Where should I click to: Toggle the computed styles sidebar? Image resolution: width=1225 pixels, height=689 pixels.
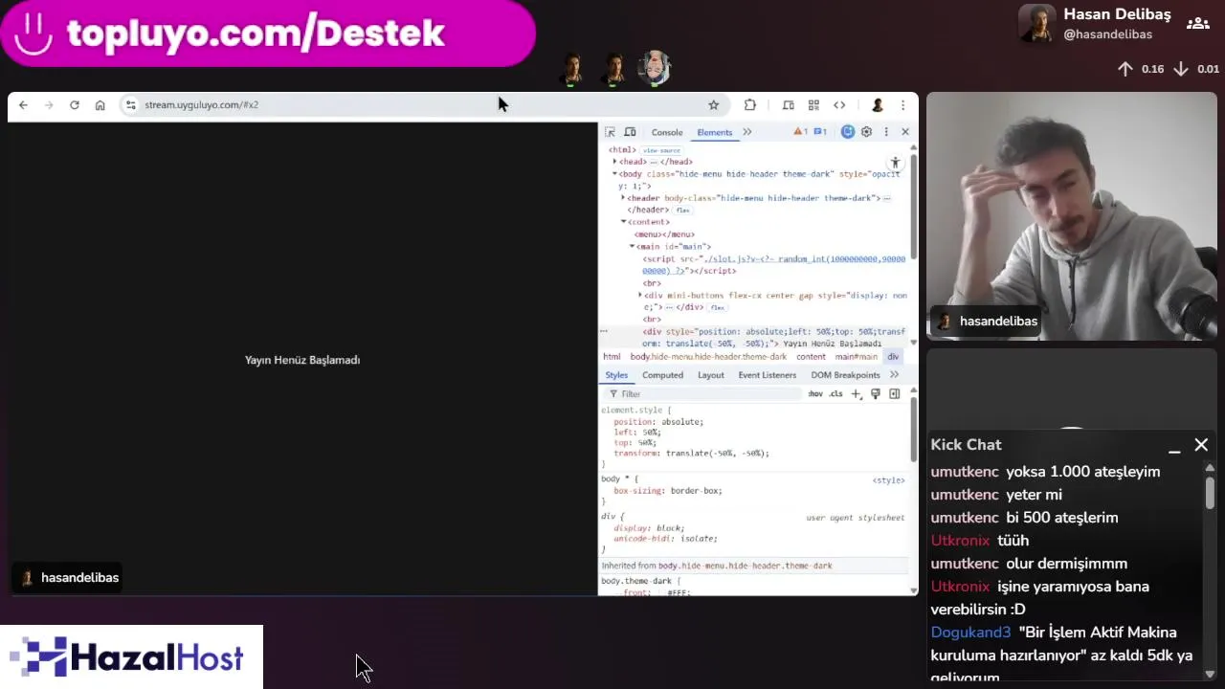click(895, 394)
